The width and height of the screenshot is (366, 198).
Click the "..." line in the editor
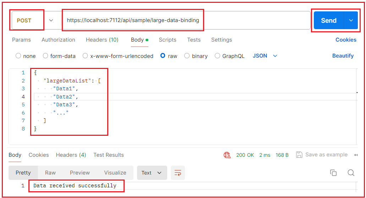pos(61,113)
